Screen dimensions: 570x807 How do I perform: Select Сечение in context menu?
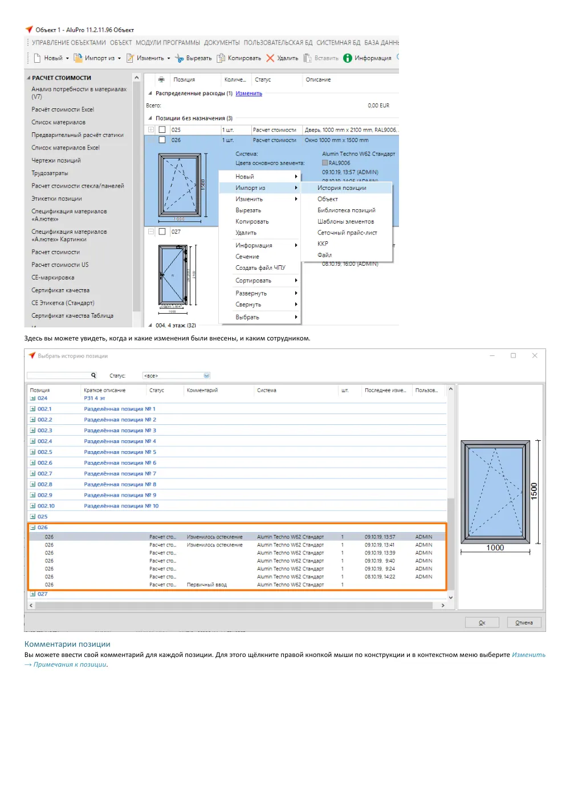(247, 257)
